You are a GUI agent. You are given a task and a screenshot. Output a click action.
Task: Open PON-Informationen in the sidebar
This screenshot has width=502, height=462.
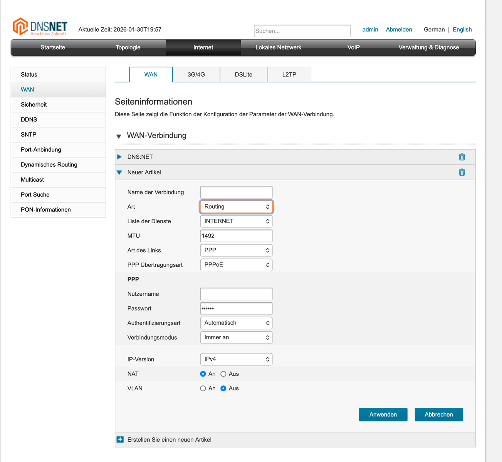coord(58,210)
